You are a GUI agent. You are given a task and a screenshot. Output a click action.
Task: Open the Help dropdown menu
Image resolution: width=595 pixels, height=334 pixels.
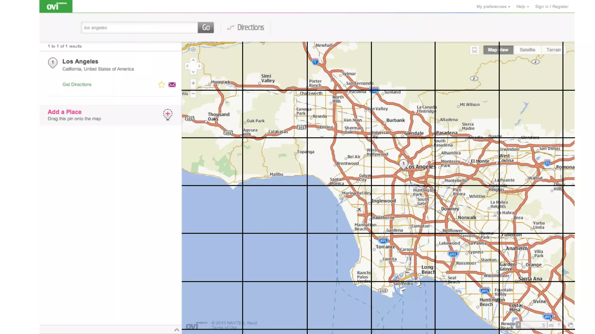click(522, 6)
